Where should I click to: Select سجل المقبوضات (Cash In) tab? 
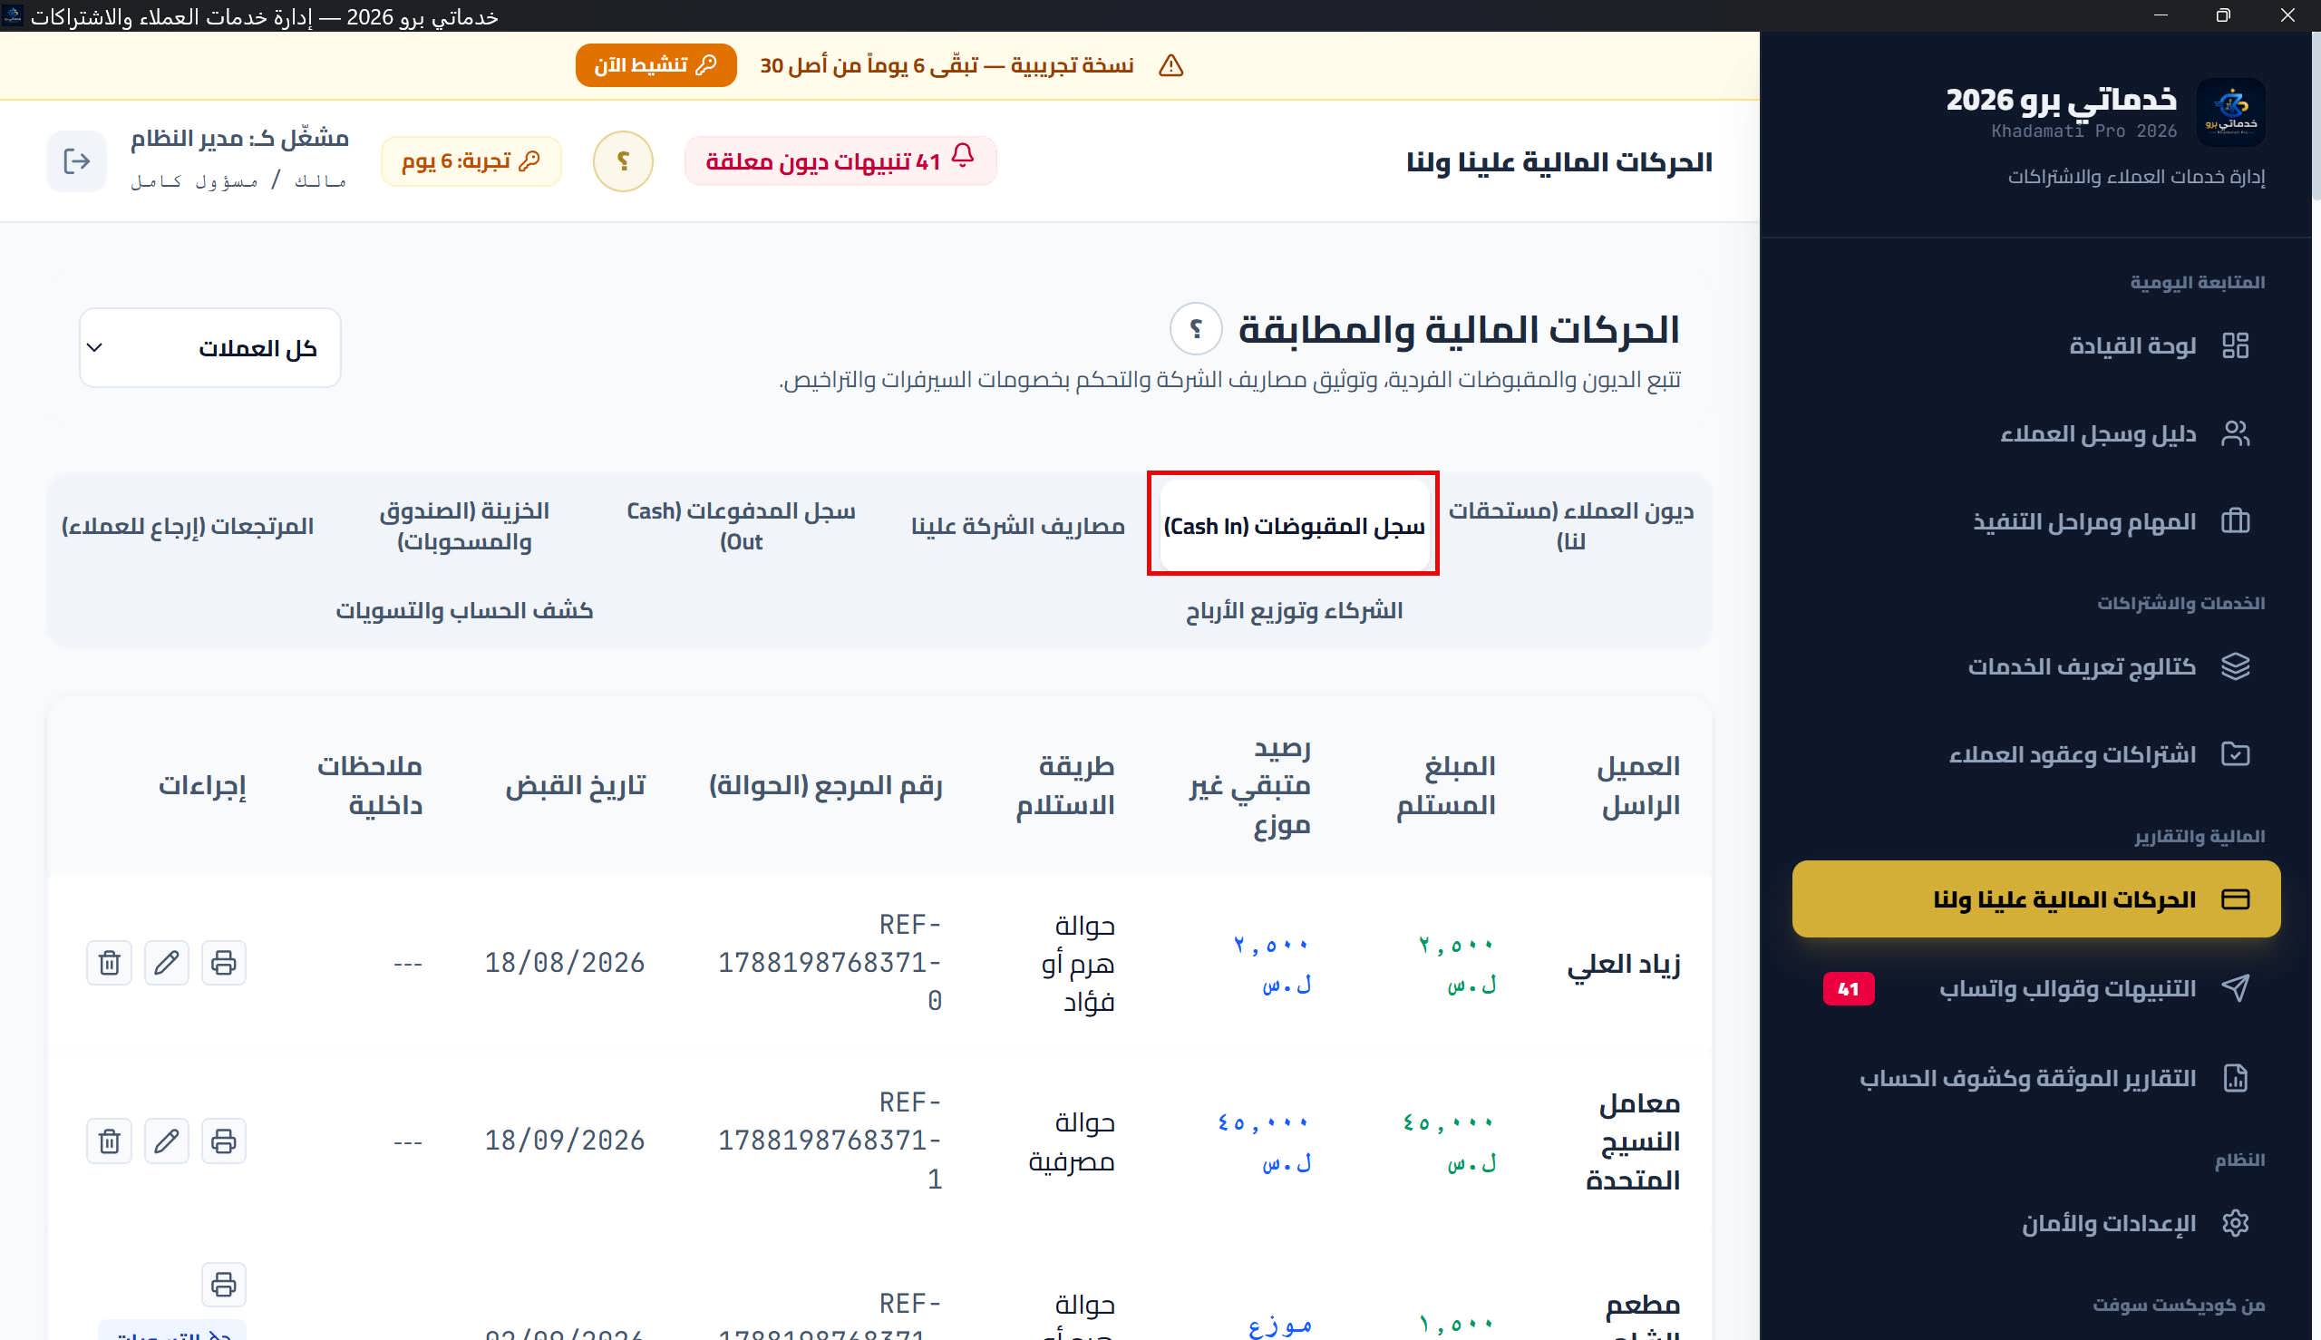(1294, 526)
